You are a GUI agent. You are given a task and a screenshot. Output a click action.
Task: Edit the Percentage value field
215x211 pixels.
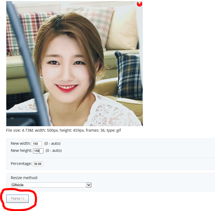[x=38, y=164]
